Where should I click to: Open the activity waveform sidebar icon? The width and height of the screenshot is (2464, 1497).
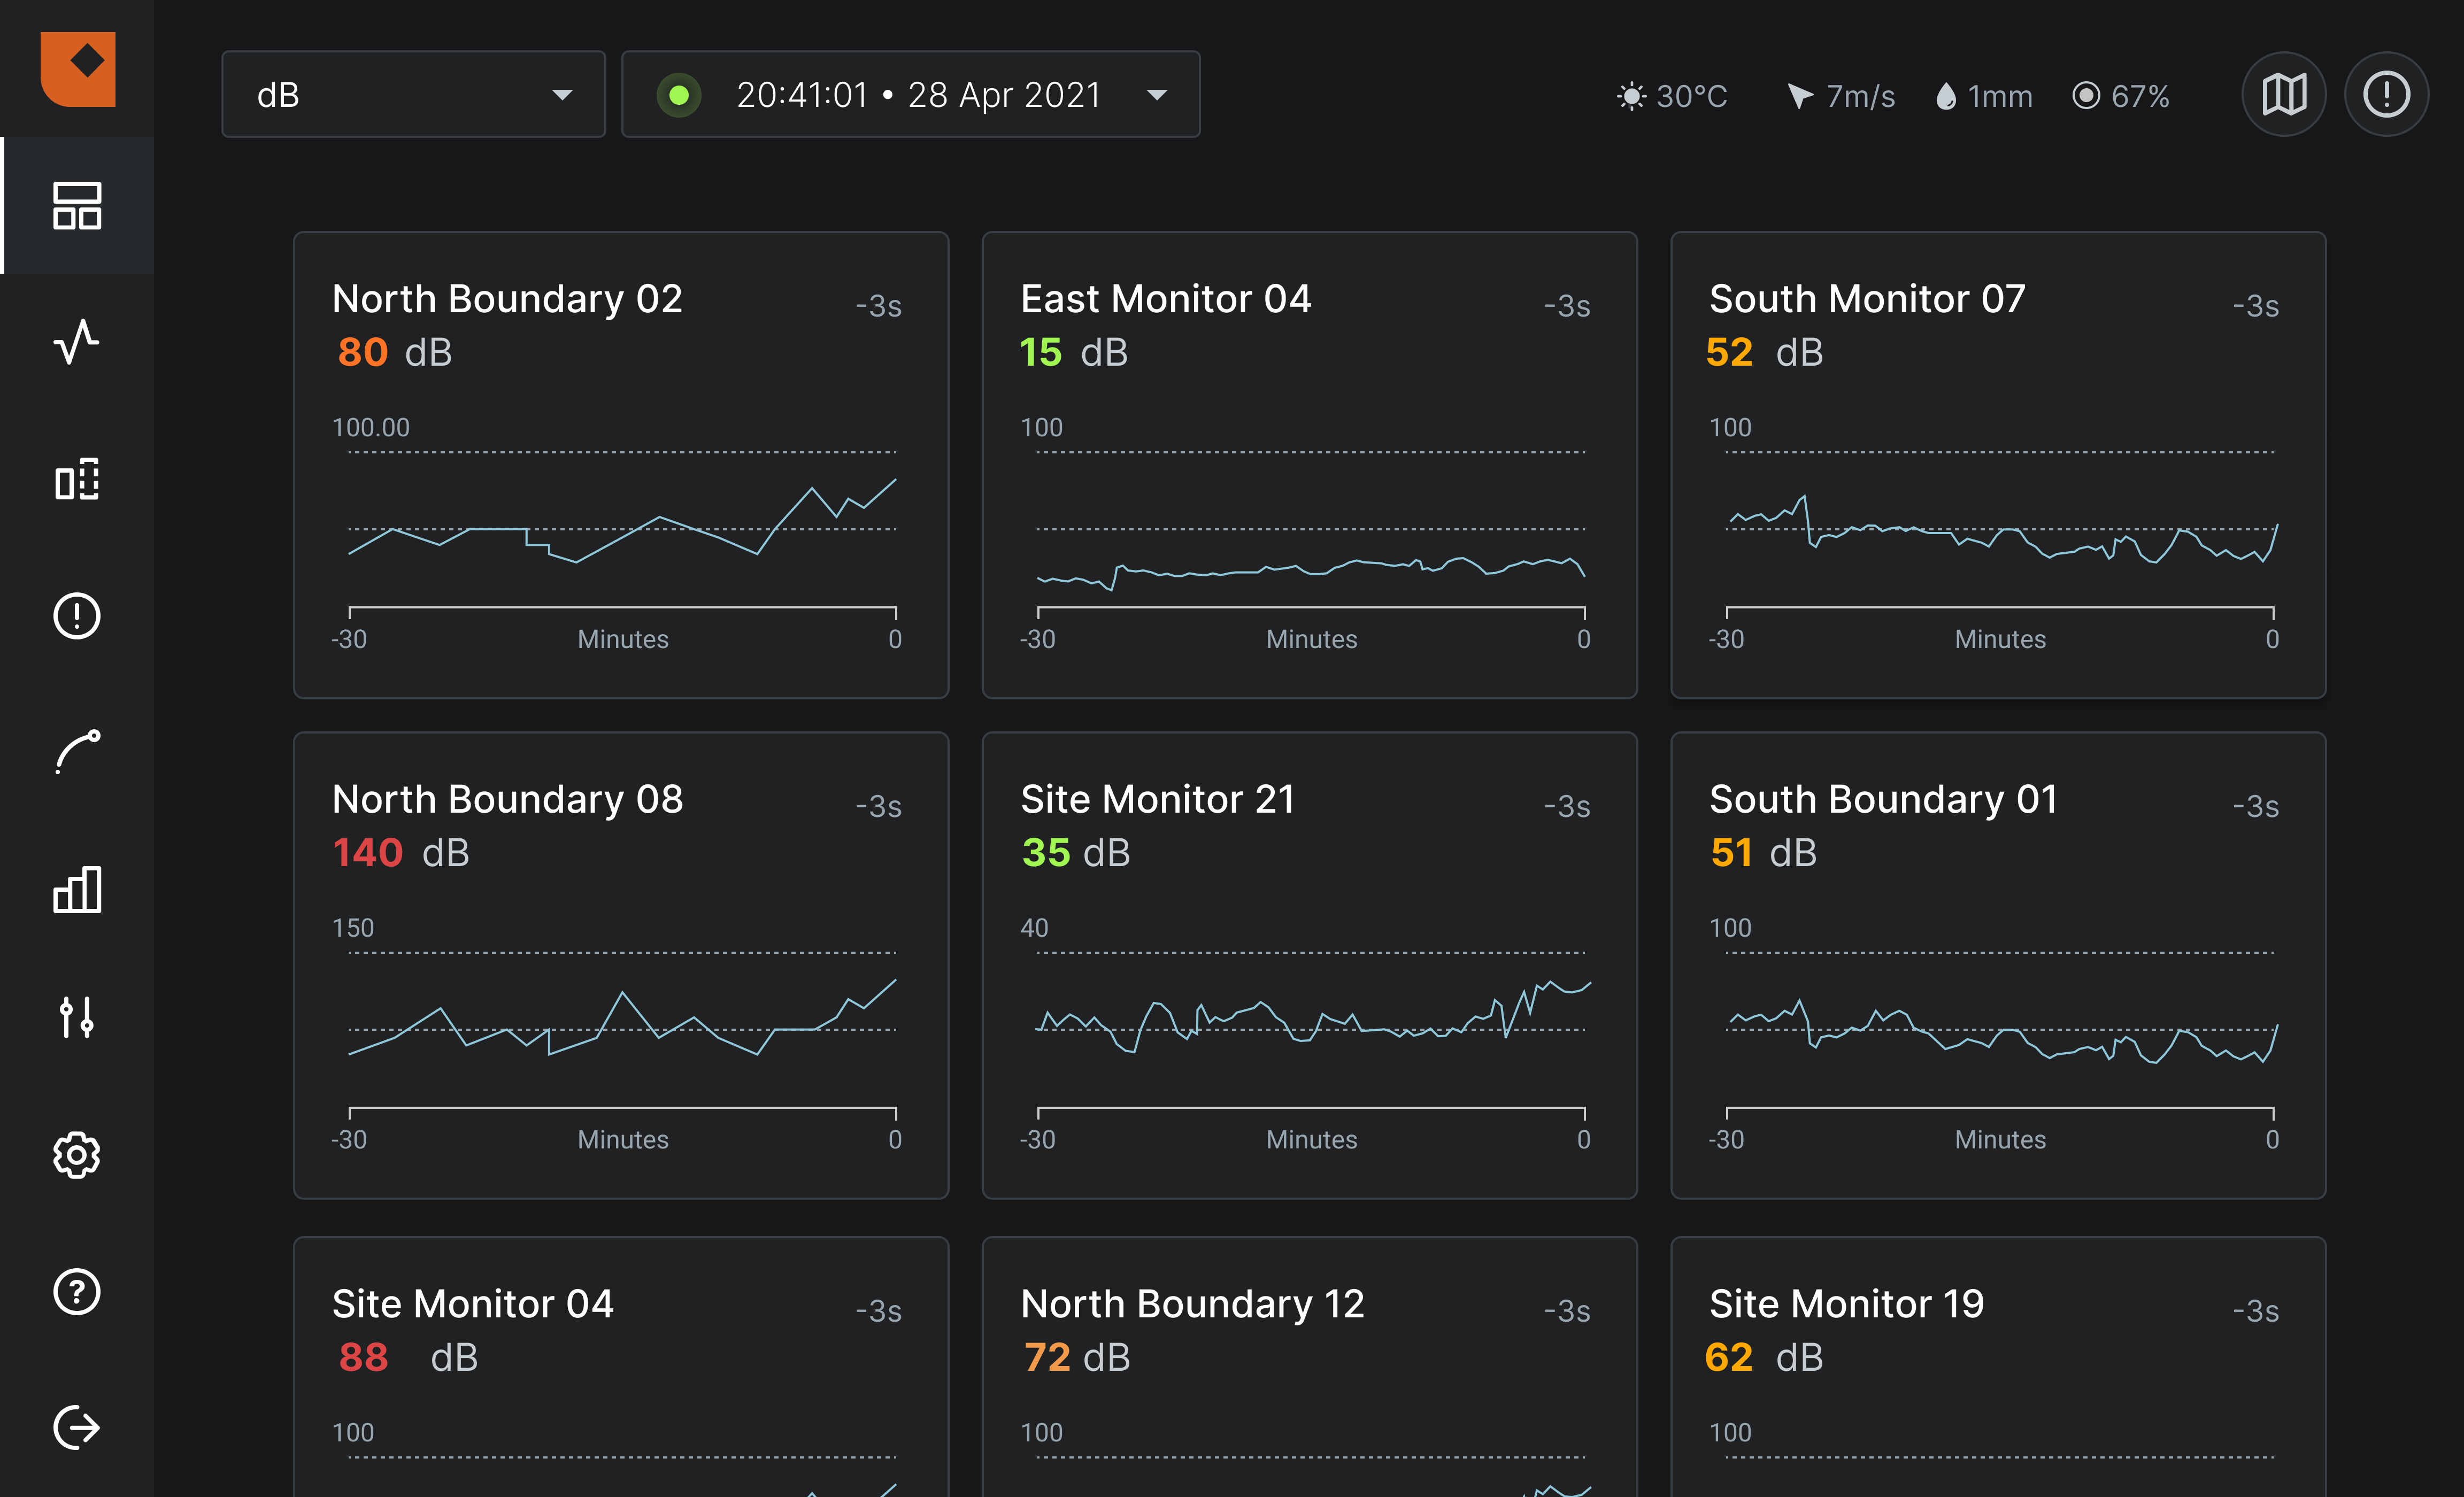pos(77,342)
